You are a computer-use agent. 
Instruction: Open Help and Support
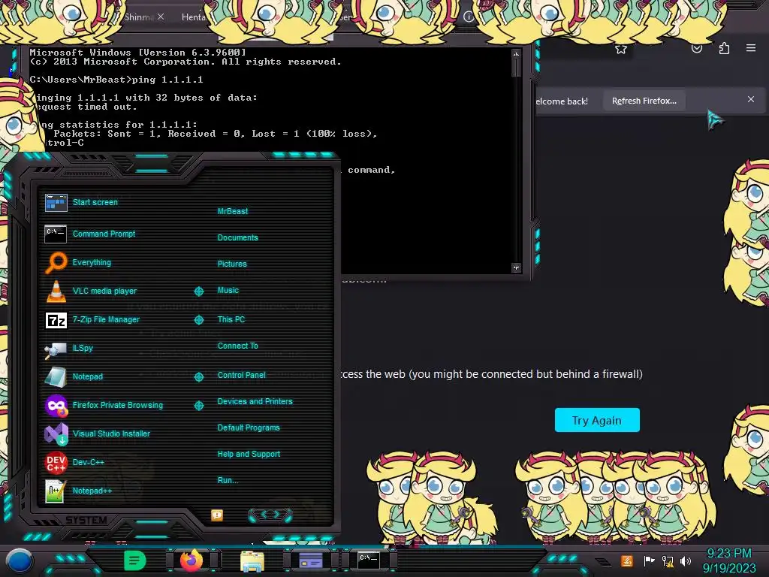249,455
